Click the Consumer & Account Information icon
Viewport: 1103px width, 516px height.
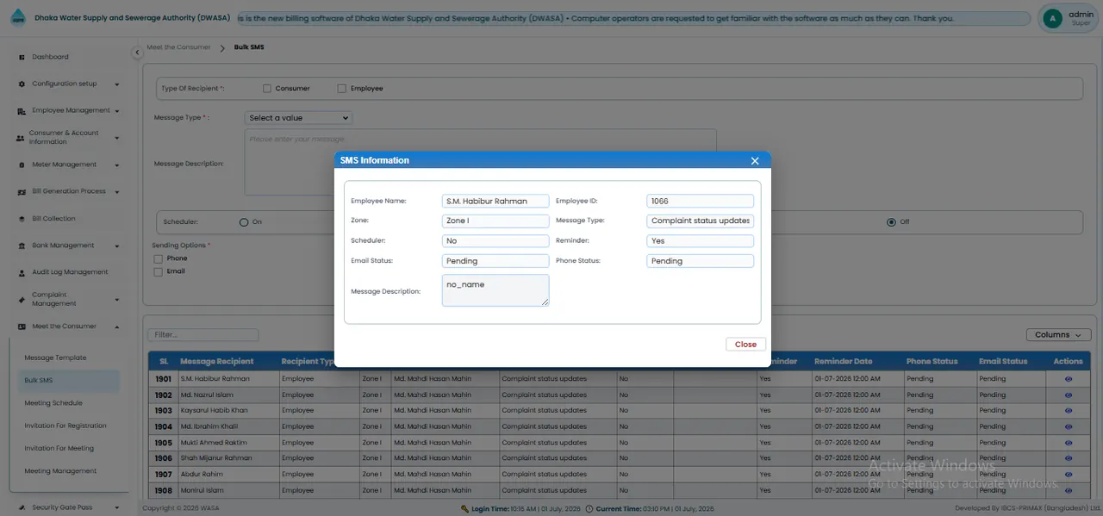point(21,138)
